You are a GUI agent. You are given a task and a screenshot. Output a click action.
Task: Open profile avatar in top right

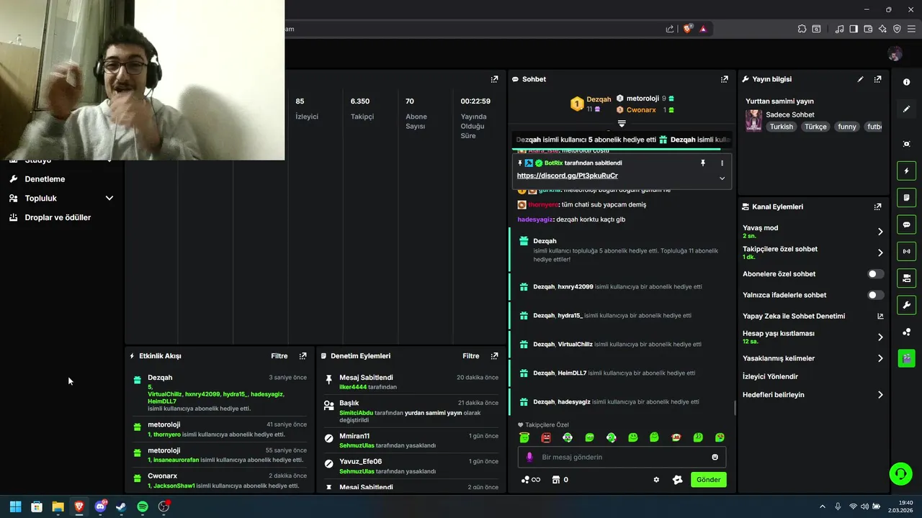pyautogui.click(x=895, y=54)
